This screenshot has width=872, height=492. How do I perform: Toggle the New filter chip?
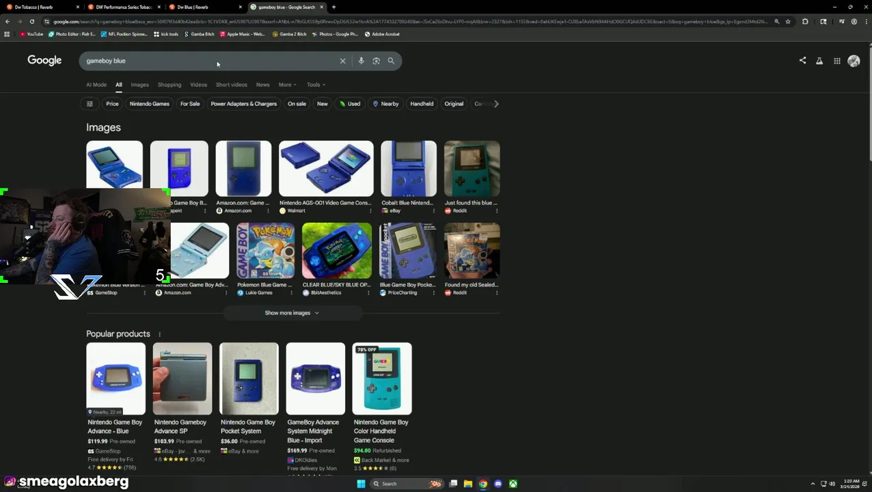pos(323,104)
